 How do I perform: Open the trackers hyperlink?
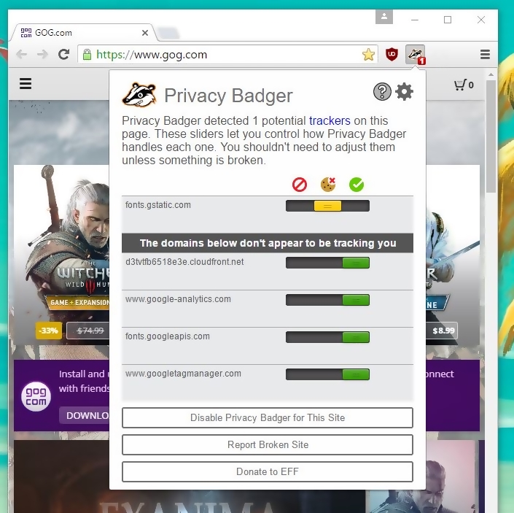(x=330, y=120)
